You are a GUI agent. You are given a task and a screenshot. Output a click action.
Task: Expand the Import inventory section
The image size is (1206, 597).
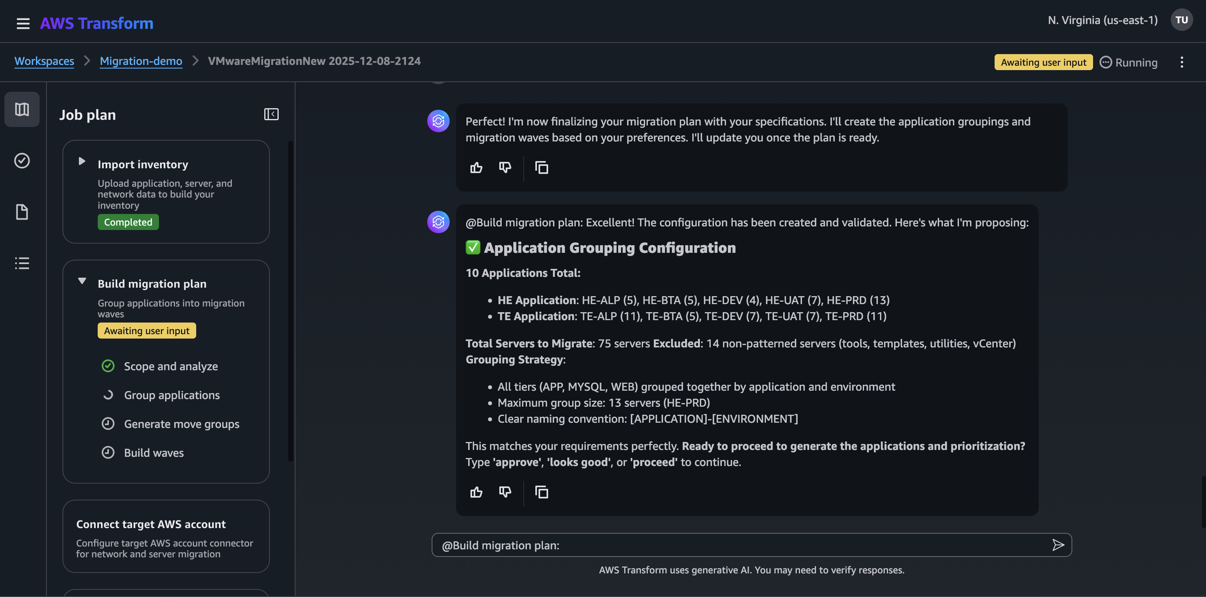(82, 161)
